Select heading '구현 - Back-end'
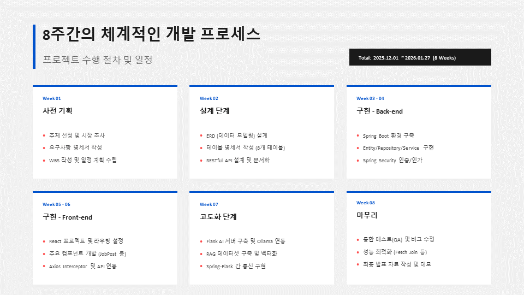 (380, 111)
